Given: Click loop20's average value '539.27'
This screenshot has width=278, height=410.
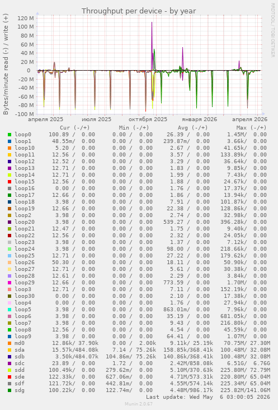Looking at the screenshot, I should [173, 222].
